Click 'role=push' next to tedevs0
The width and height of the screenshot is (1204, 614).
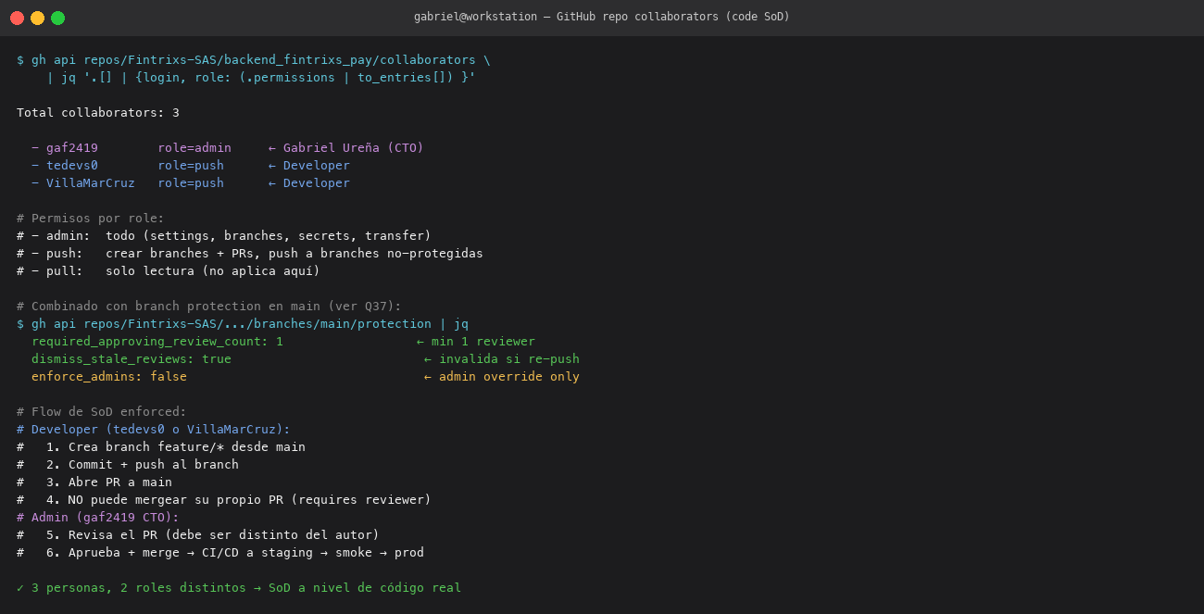tap(191, 166)
